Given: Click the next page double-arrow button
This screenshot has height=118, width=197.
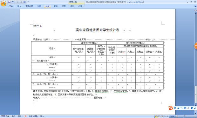Looking at the screenshot, I should pyautogui.click(x=195, y=113).
